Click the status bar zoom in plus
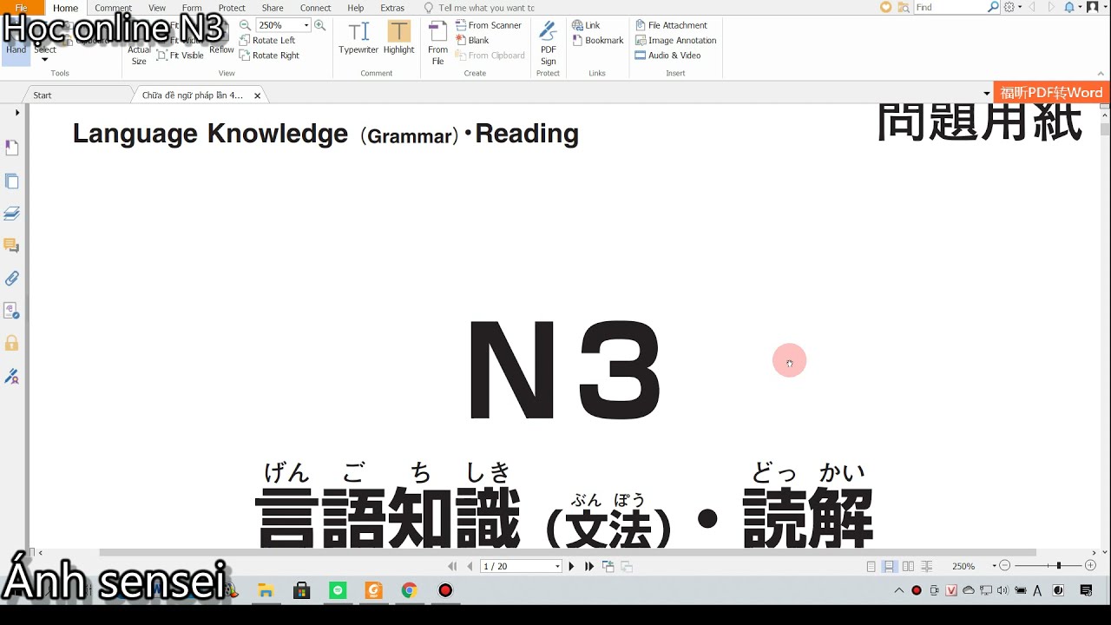This screenshot has height=625, width=1111. point(1091,566)
